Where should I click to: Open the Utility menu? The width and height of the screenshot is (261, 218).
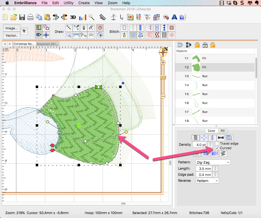pyautogui.click(x=69, y=3)
